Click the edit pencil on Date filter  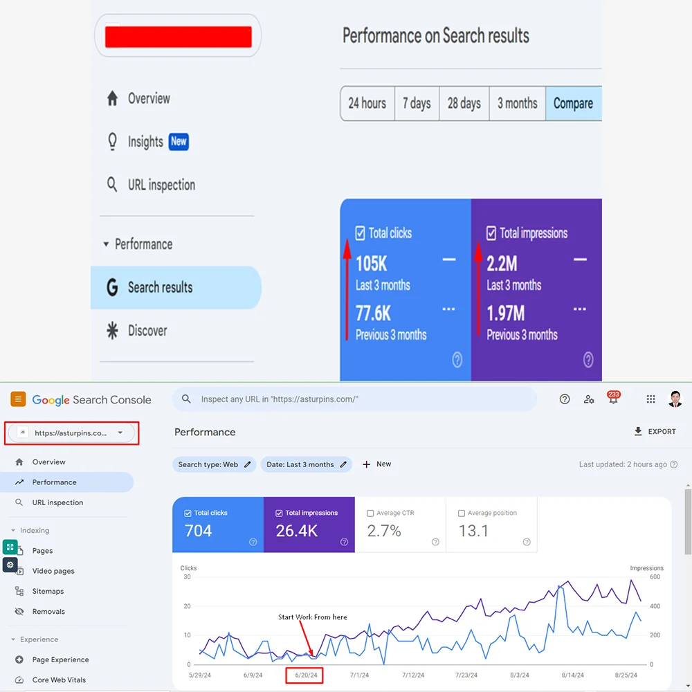tap(343, 465)
